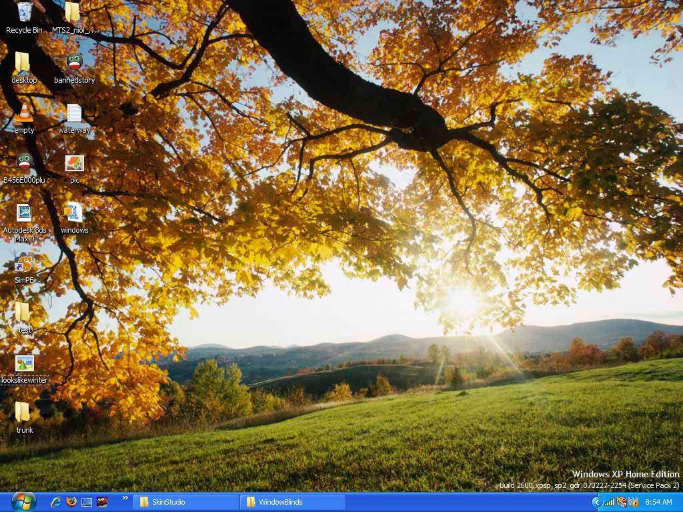This screenshot has width=683, height=512.
Task: Open the Start menu
Action: tap(23, 501)
